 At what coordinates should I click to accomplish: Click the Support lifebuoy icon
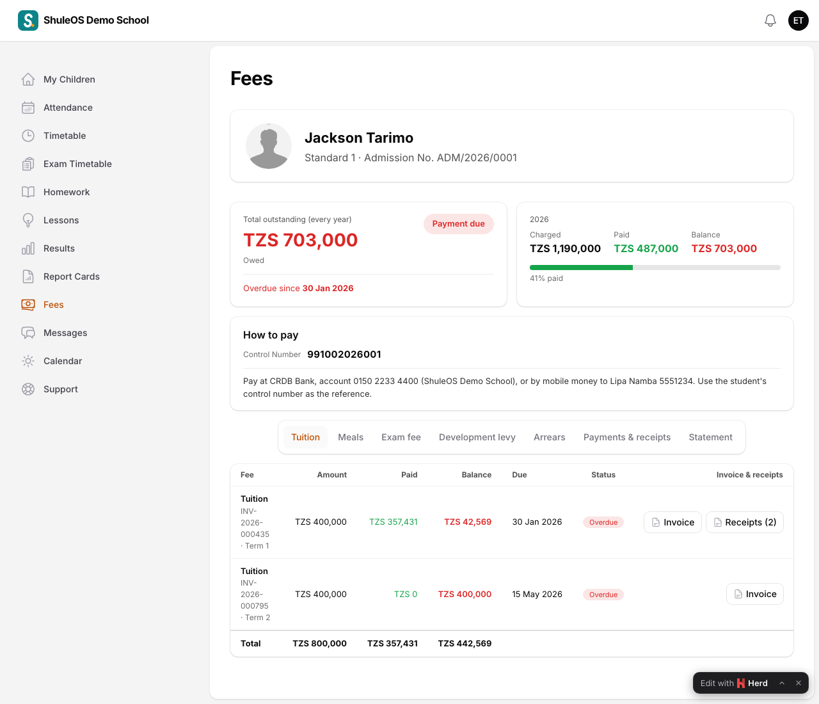(x=28, y=389)
